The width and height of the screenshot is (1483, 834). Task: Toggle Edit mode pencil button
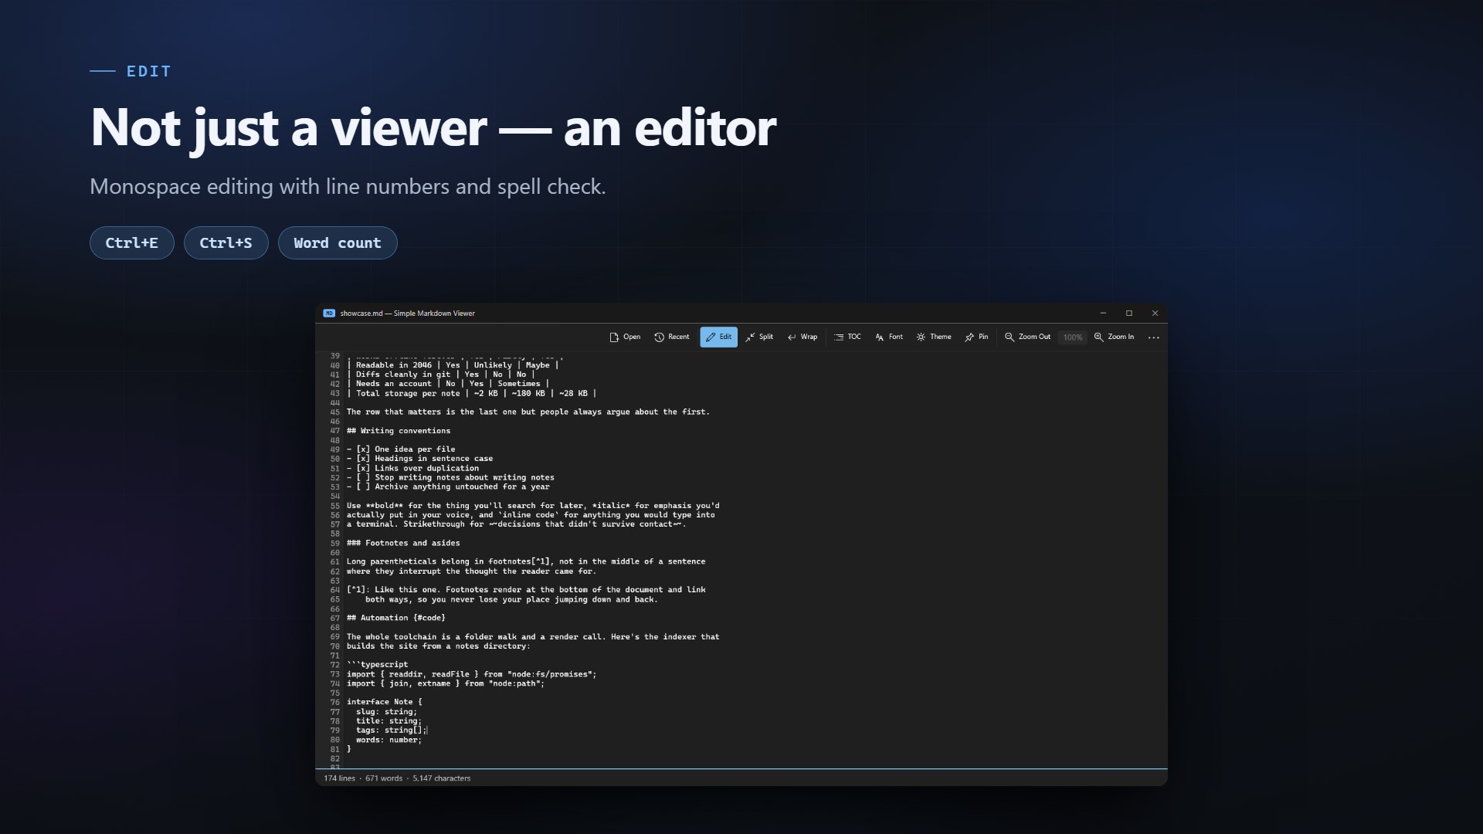[x=718, y=337]
